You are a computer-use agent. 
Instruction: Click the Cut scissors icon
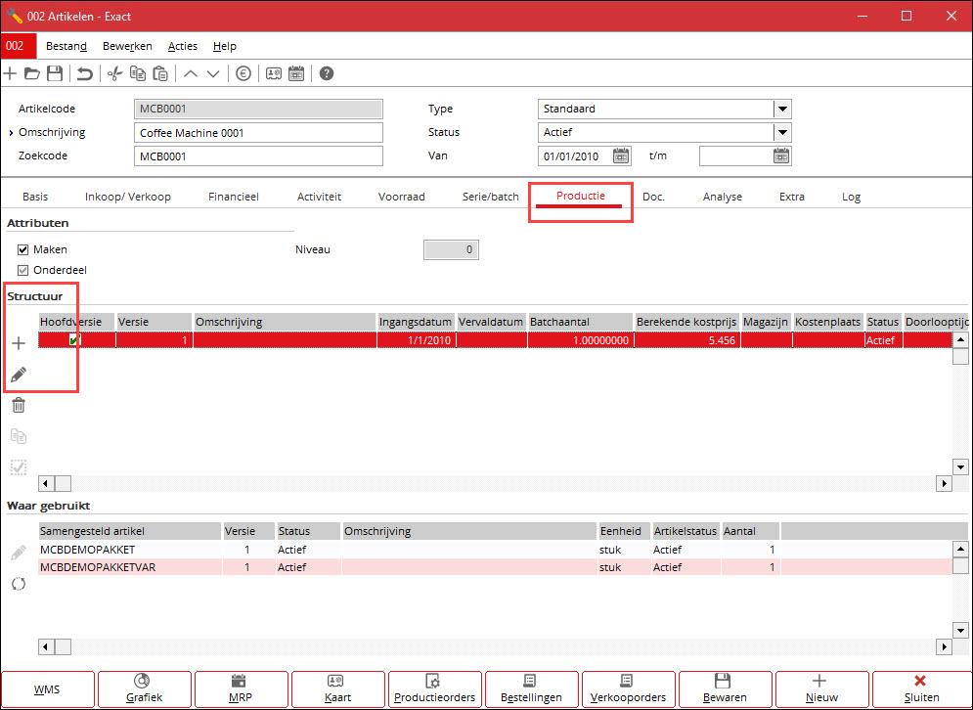pos(113,72)
